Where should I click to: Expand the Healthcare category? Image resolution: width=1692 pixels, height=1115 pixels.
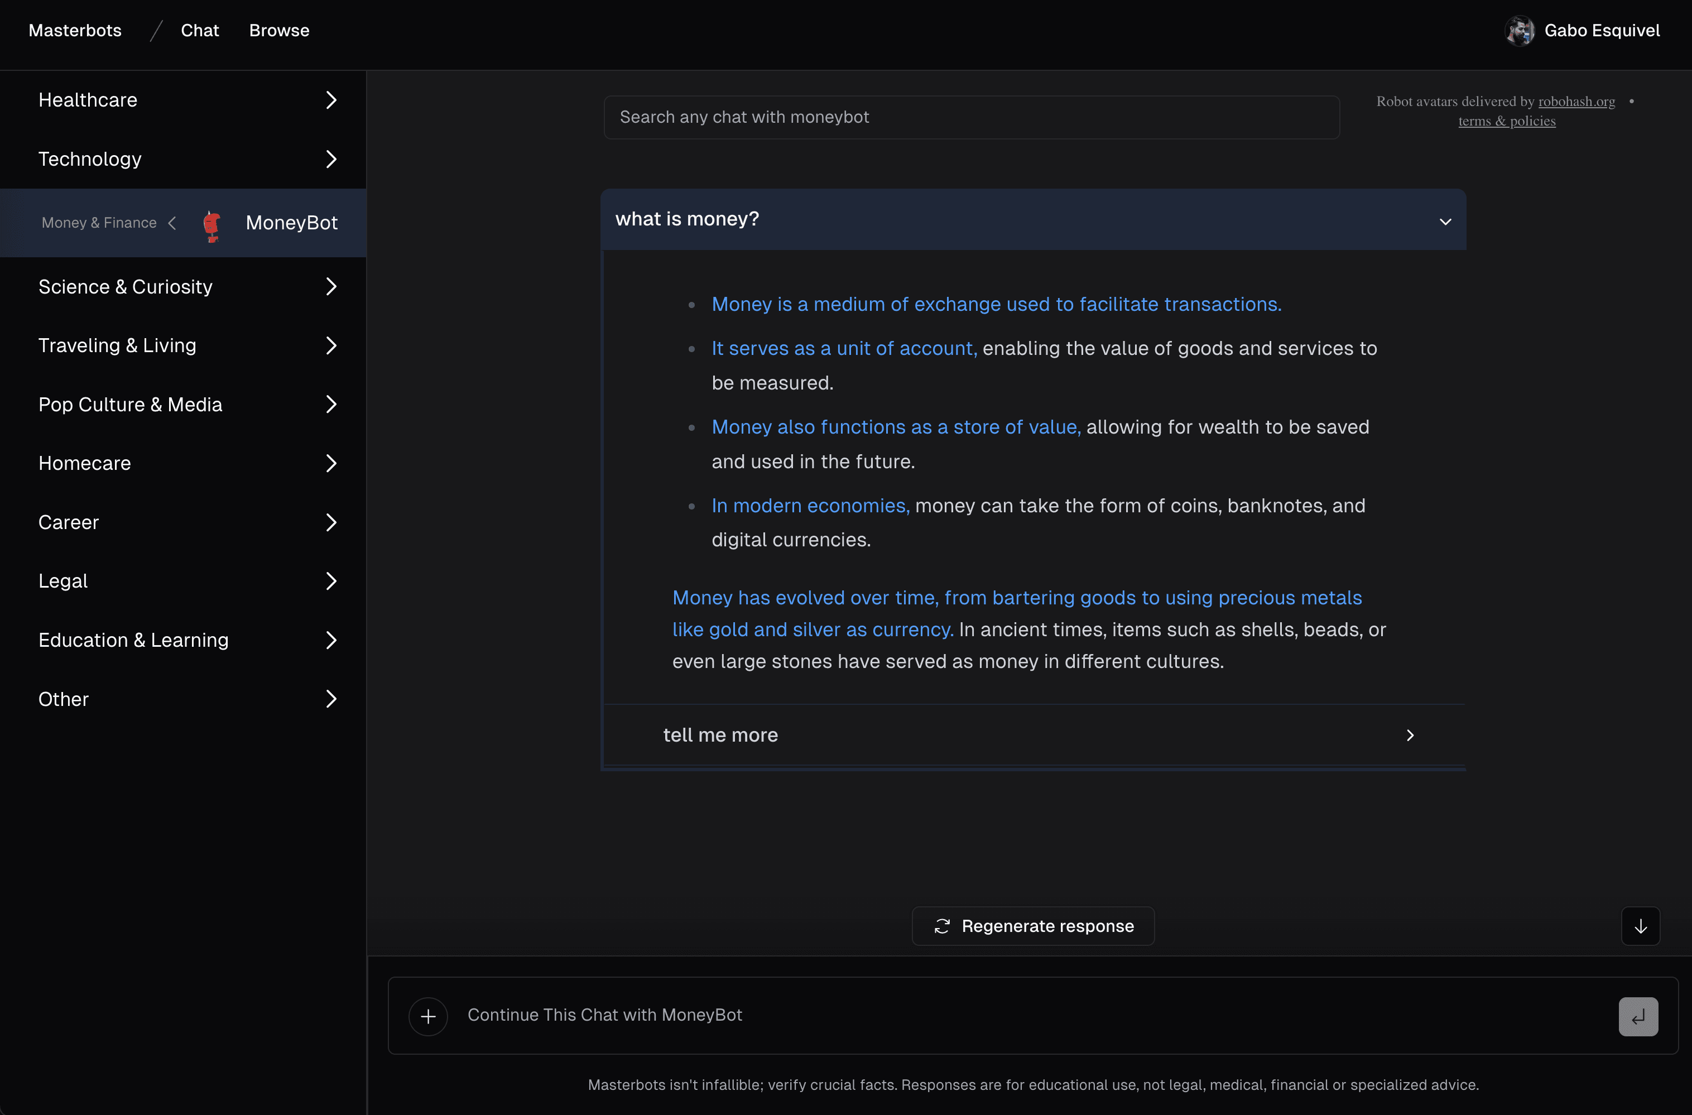click(330, 100)
